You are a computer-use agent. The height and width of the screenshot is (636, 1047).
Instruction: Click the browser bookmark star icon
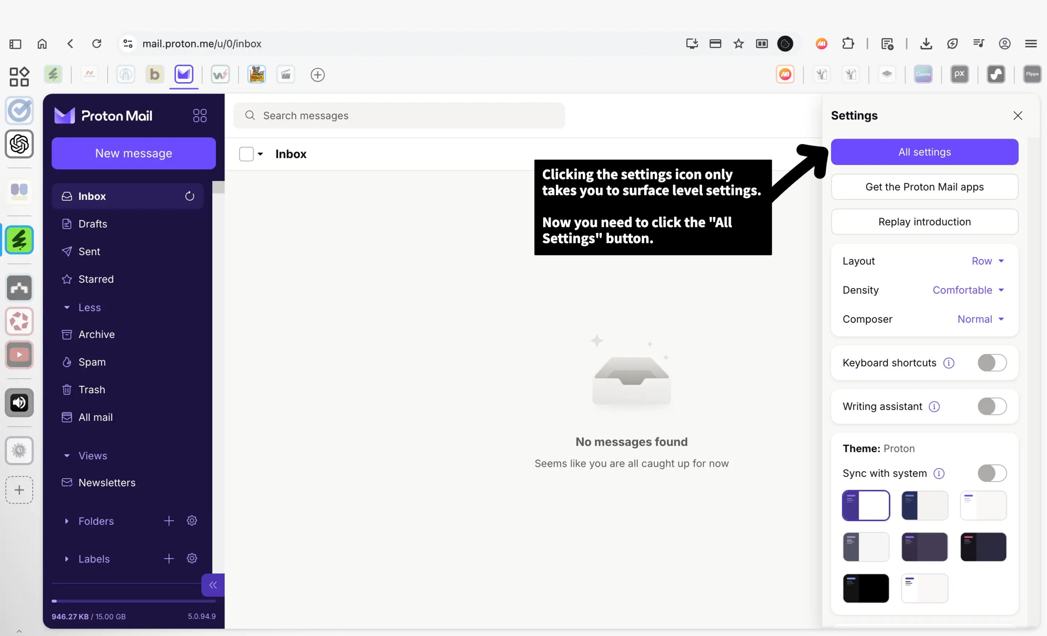[739, 44]
